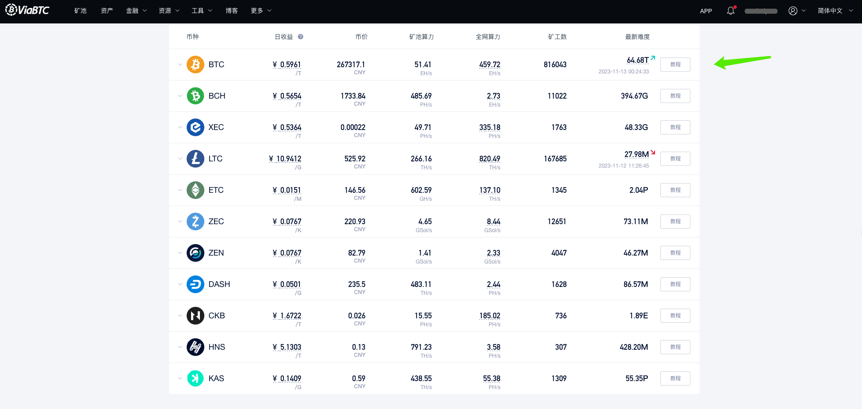
Task: Click the help icon beside 日收益
Action: pos(300,37)
